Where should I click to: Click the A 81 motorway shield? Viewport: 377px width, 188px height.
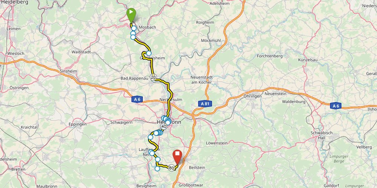click(205, 104)
